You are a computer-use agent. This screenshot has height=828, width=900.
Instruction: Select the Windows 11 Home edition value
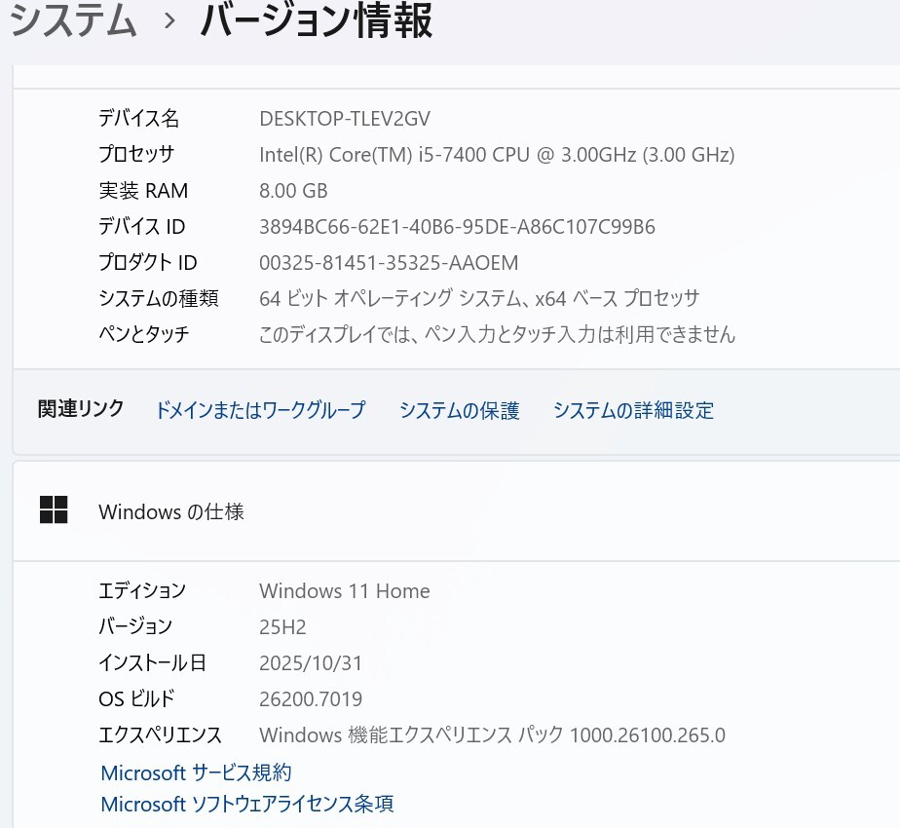click(345, 591)
